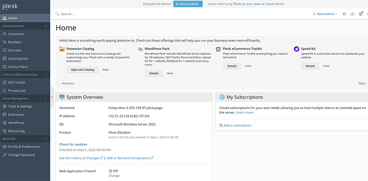Click the Service Plans book icon
This screenshot has height=181, width=368.
pos(4,67)
